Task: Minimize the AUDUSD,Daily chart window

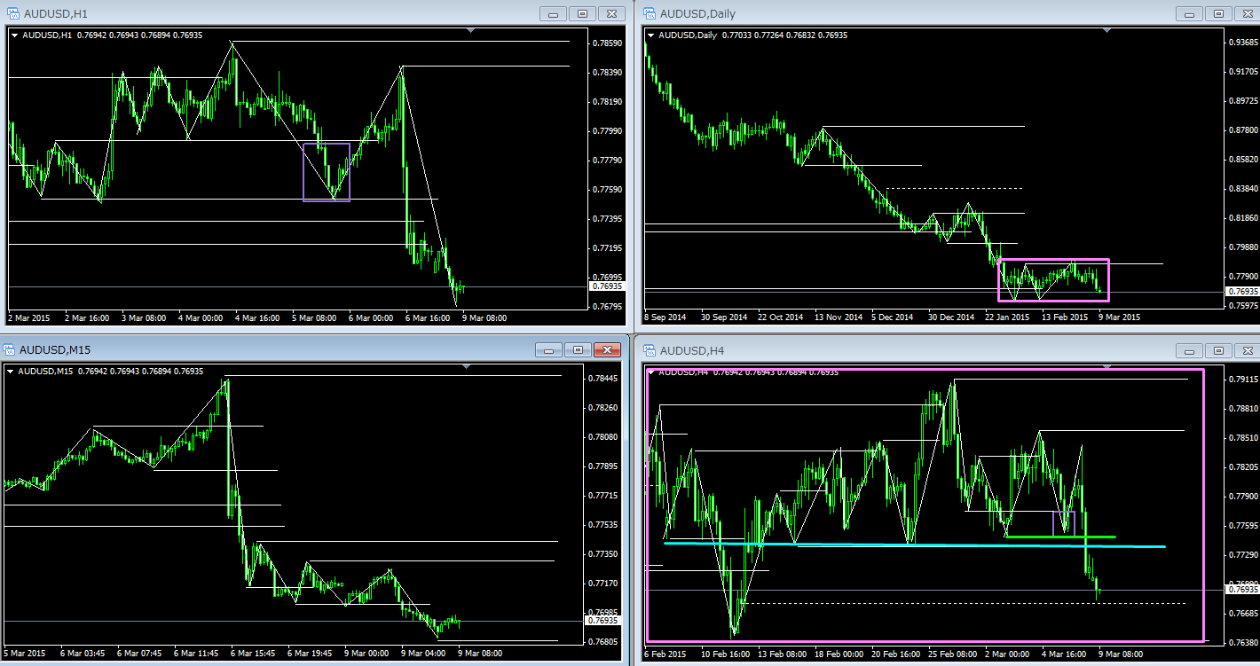Action: pos(1190,13)
